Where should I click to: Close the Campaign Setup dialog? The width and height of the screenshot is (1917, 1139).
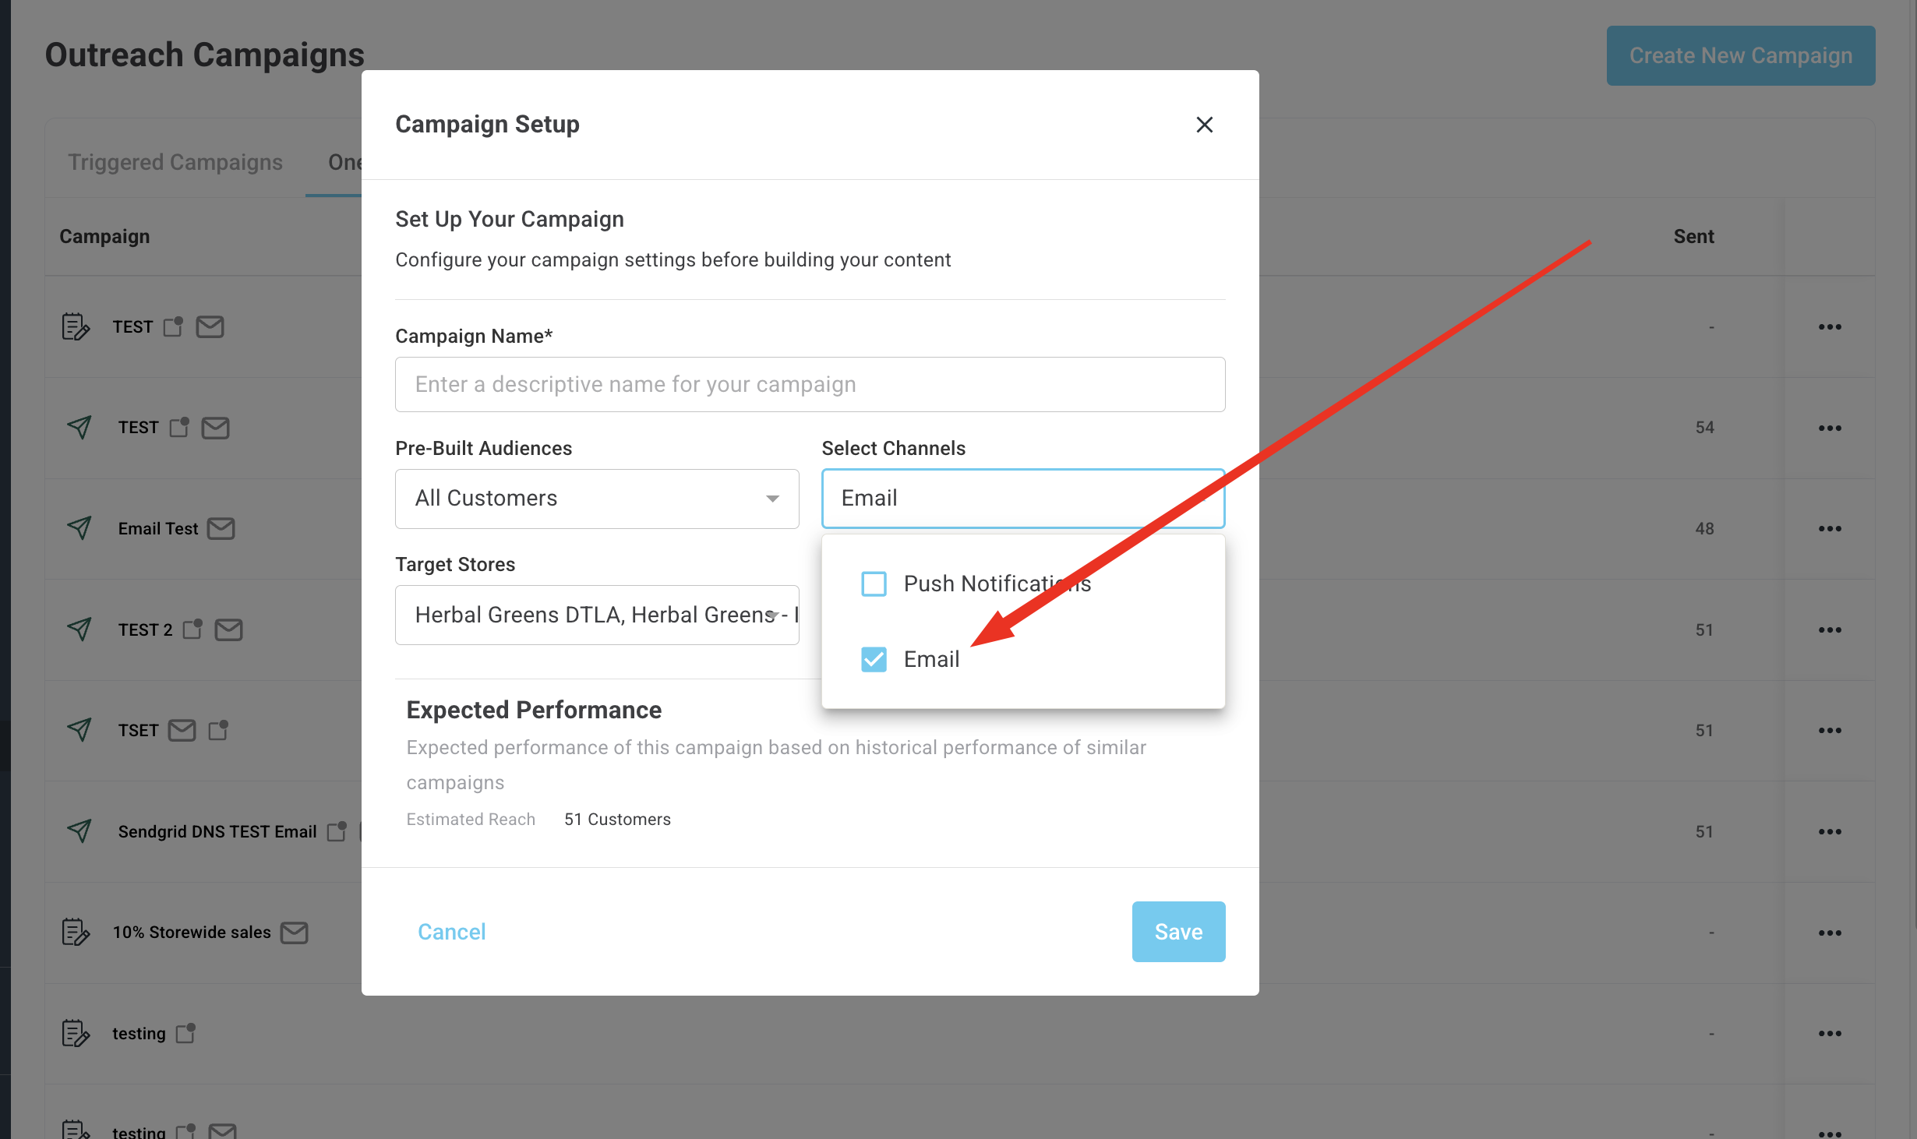click(x=1204, y=125)
